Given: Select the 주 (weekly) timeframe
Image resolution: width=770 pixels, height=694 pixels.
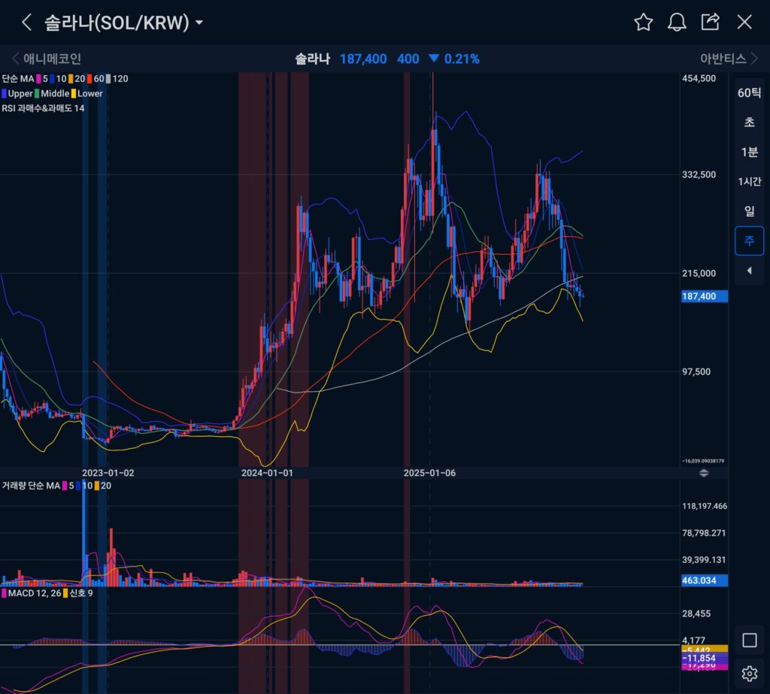Looking at the screenshot, I should click(749, 241).
